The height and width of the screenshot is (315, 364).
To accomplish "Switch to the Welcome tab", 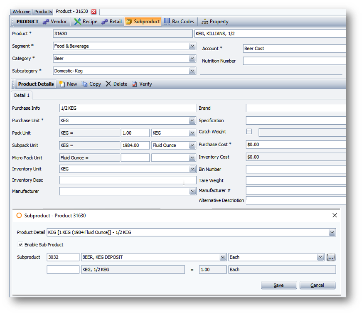I will click(x=21, y=12).
